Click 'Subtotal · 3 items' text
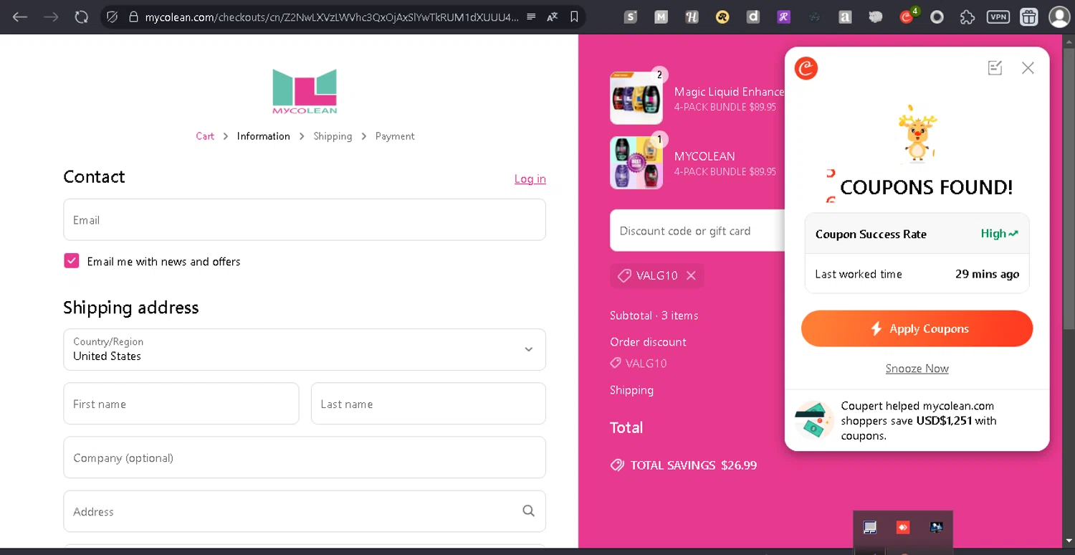The image size is (1075, 555). click(654, 316)
